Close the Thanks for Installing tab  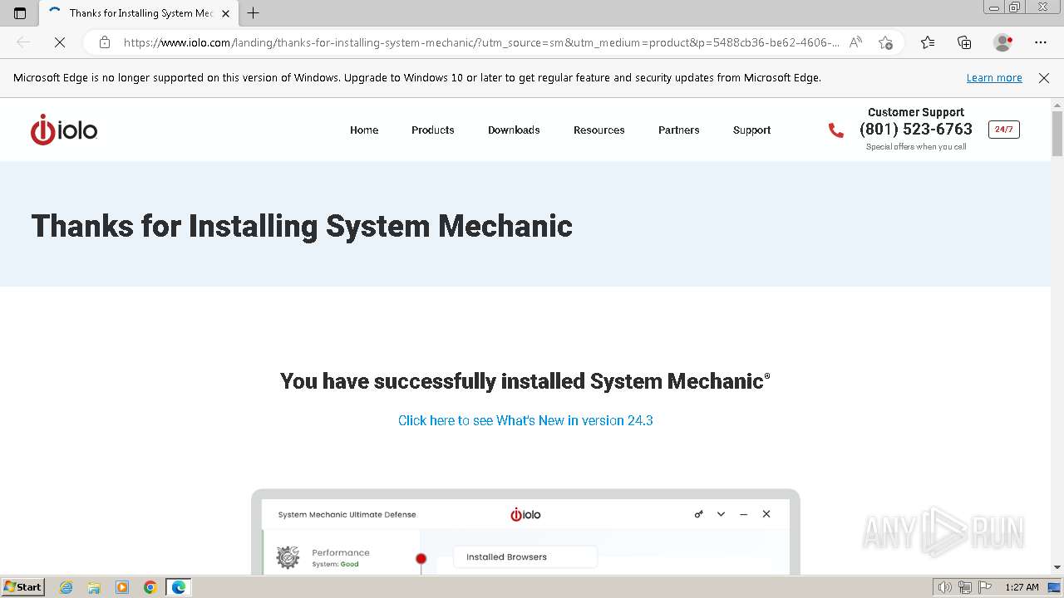click(x=225, y=13)
